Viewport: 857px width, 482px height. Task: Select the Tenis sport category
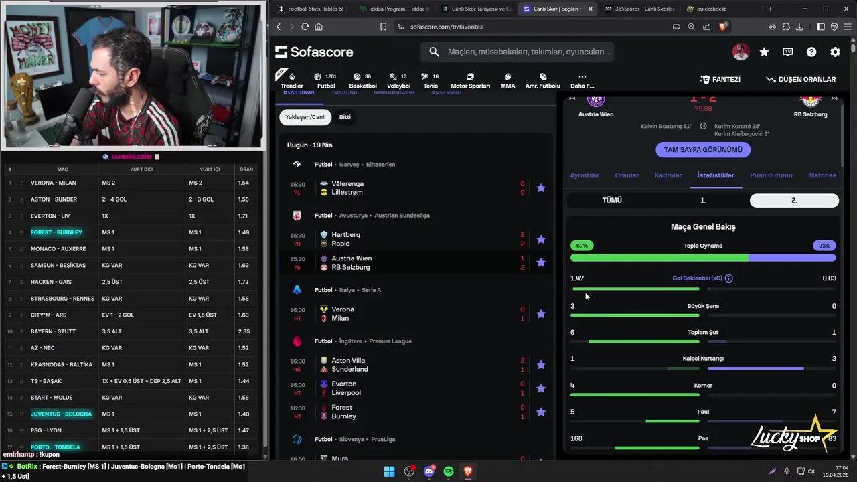(430, 80)
